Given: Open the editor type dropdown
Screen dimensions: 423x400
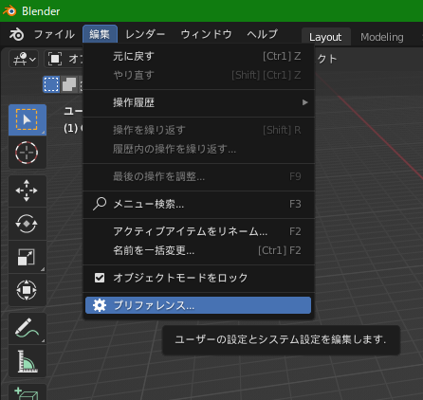Looking at the screenshot, I should pos(24,59).
